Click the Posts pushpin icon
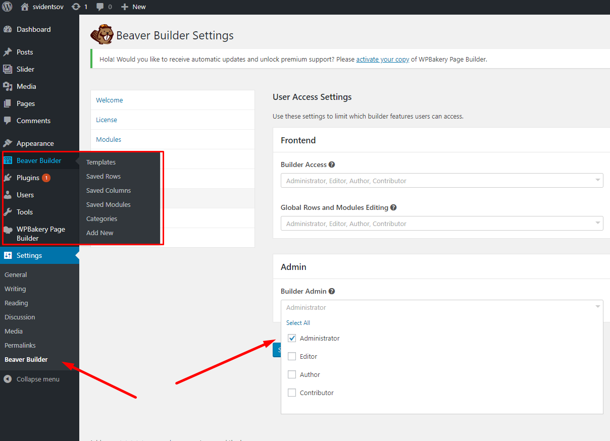 pyautogui.click(x=8, y=52)
